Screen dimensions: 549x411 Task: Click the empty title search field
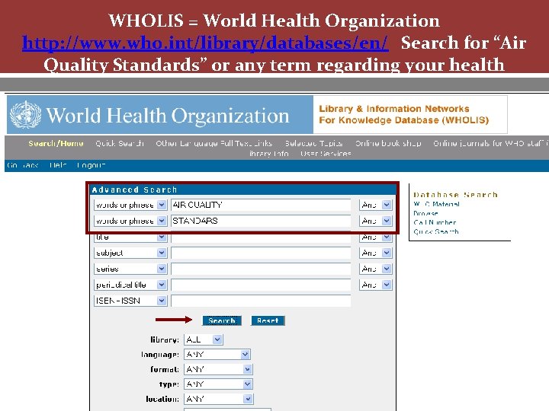pyautogui.click(x=261, y=237)
